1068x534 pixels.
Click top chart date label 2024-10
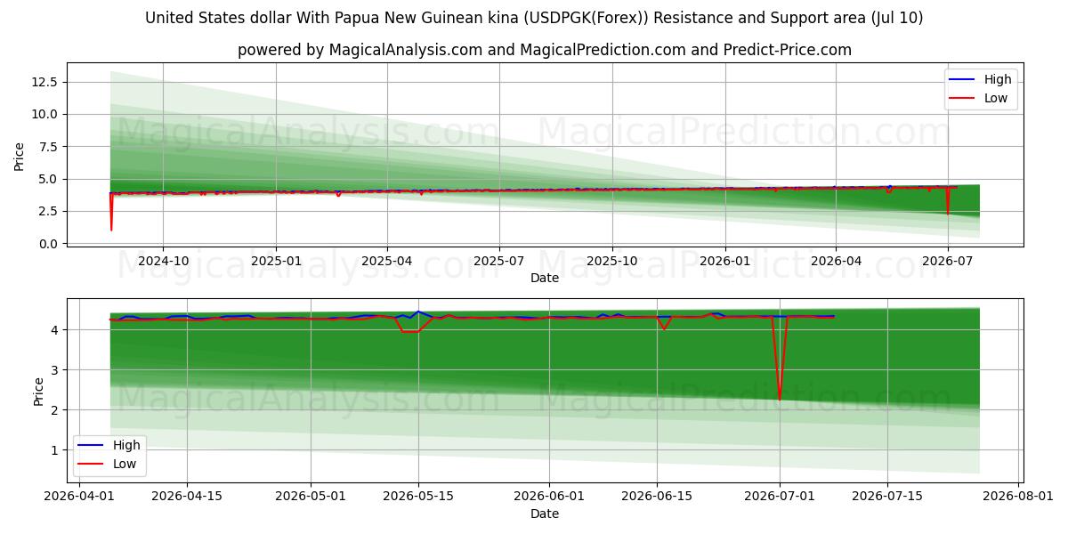click(163, 261)
